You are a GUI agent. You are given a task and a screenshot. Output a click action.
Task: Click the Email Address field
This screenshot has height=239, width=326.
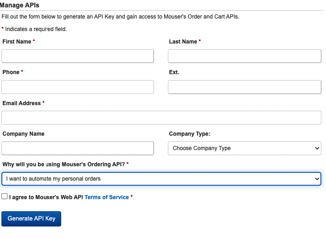[x=161, y=118]
